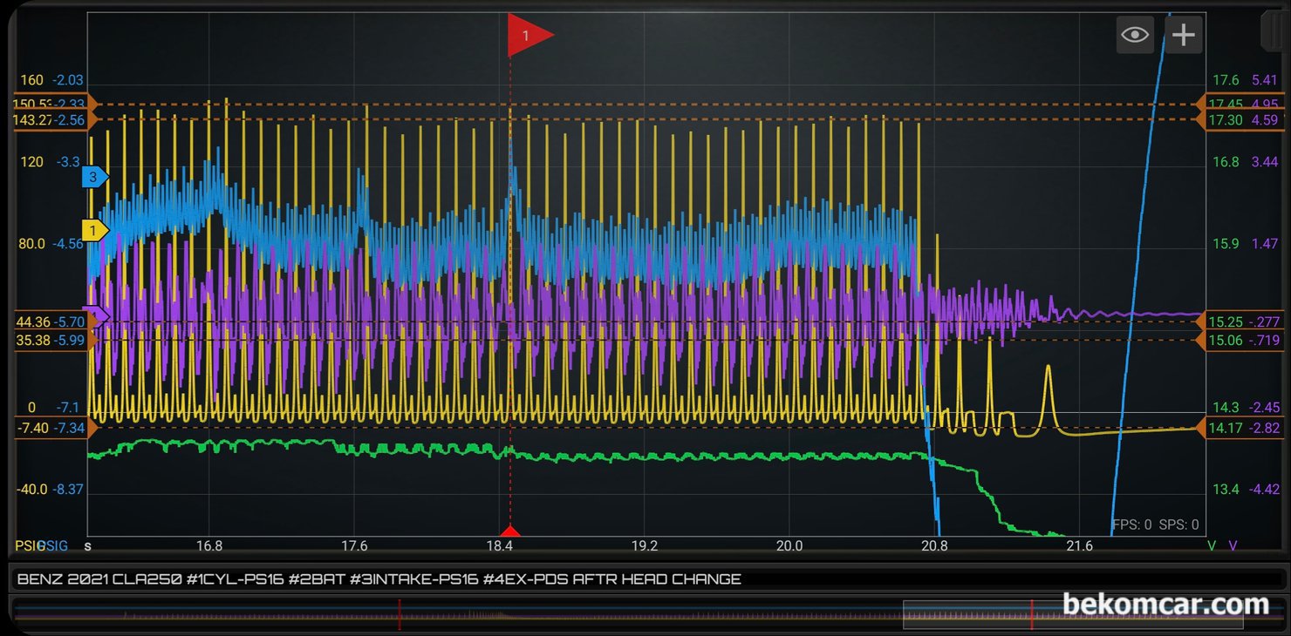Click time axis label 19.2
The image size is (1291, 636).
[644, 546]
